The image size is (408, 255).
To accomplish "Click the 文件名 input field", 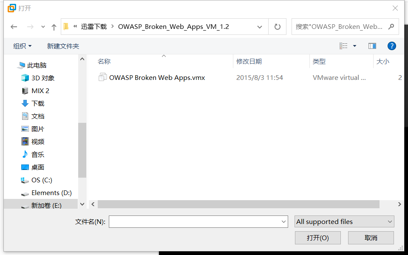I will (195, 222).
